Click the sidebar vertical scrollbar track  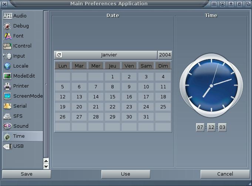46,84
